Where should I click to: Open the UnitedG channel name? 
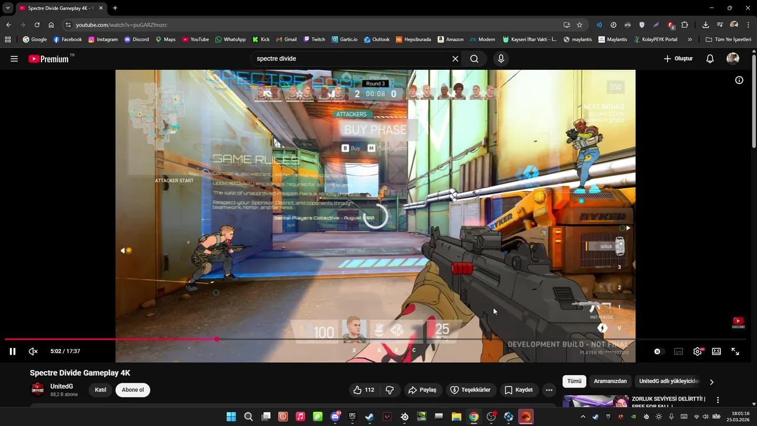point(62,386)
